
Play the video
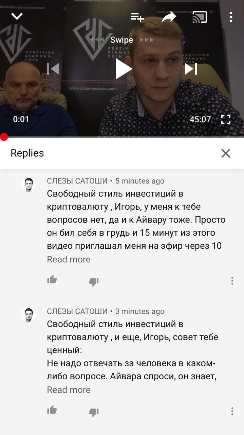pos(123,69)
